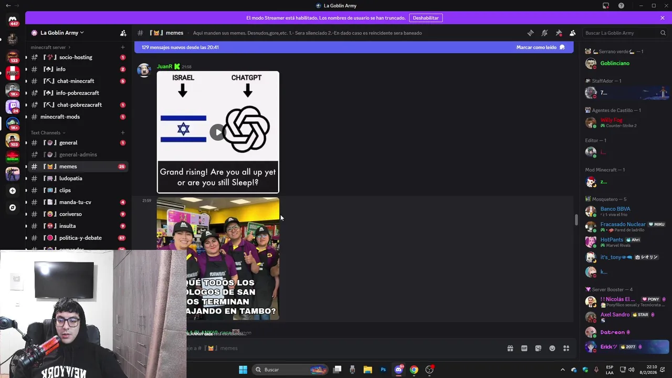Click JuanR's avatar in chat
This screenshot has height=378, width=672.
(144, 70)
